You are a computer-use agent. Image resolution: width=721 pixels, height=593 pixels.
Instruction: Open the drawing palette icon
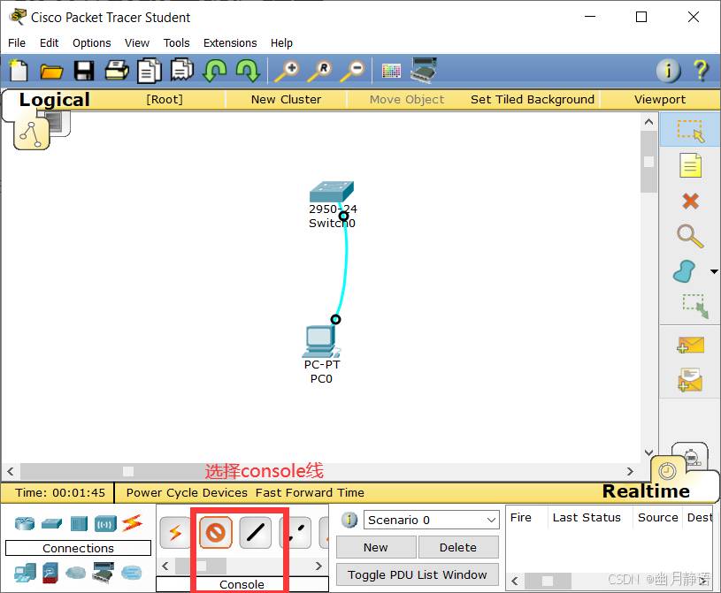click(391, 71)
